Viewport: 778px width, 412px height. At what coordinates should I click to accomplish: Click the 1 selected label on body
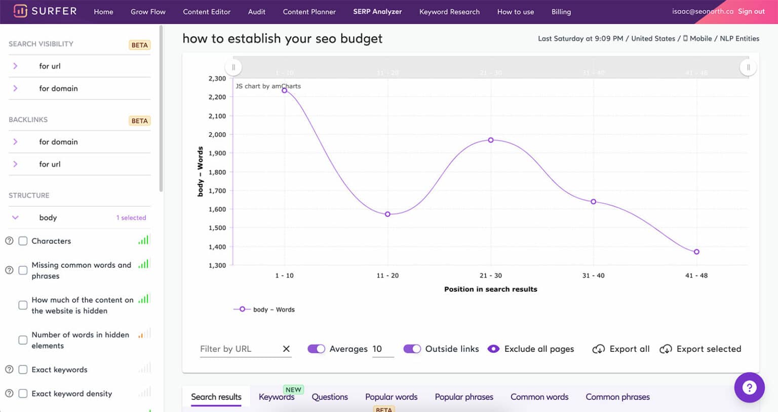tap(131, 218)
